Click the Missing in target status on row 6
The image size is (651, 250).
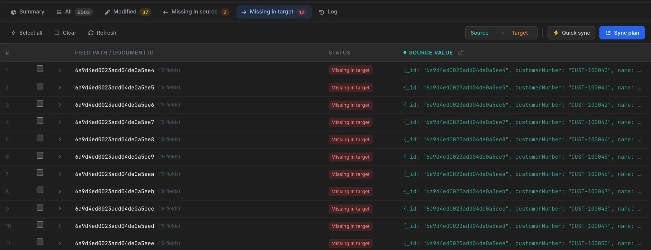(350, 157)
